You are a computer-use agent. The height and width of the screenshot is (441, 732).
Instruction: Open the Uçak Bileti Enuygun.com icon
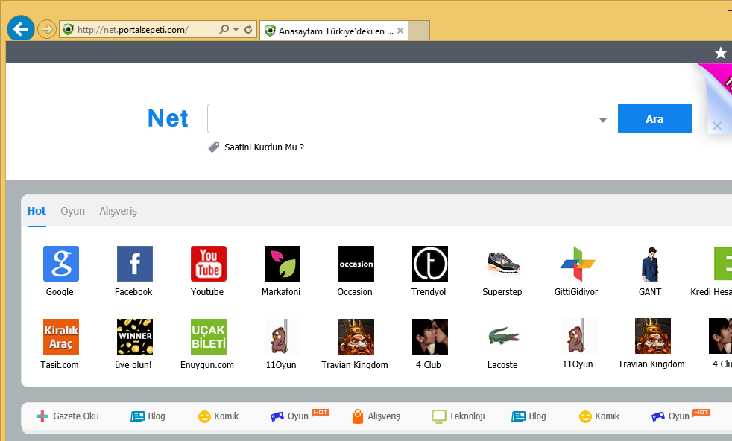click(x=208, y=337)
